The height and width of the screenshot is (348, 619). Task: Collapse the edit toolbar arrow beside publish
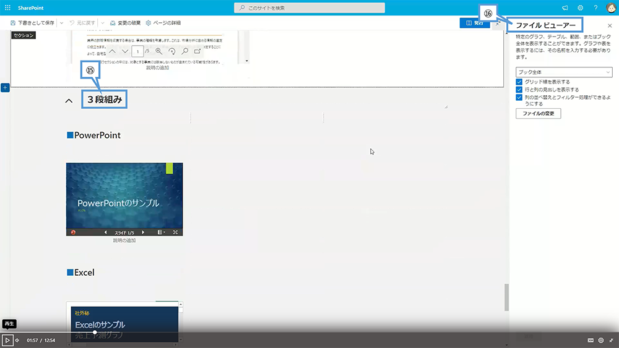498,23
